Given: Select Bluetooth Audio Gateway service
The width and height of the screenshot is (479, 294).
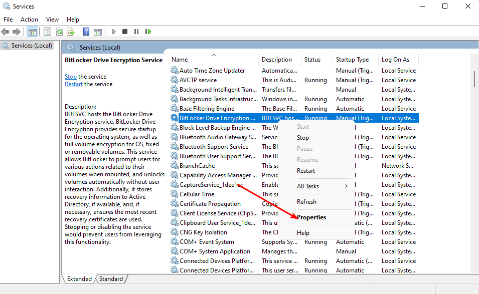Looking at the screenshot, I should pyautogui.click(x=218, y=137).
